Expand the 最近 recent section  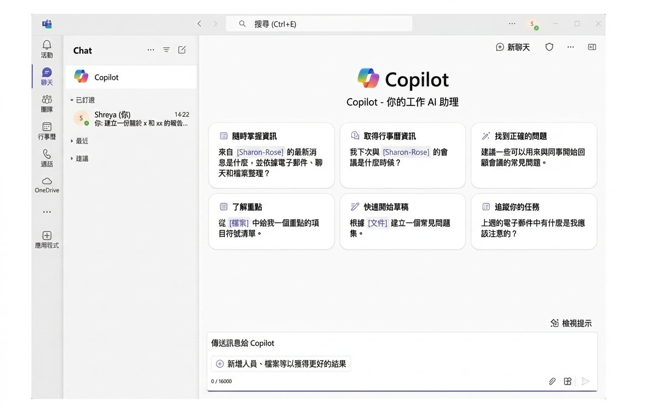[x=79, y=141]
